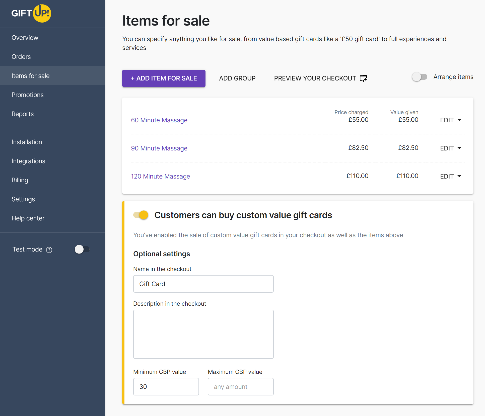Image resolution: width=485 pixels, height=416 pixels.
Task: Click the Add Group button
Action: tap(237, 78)
